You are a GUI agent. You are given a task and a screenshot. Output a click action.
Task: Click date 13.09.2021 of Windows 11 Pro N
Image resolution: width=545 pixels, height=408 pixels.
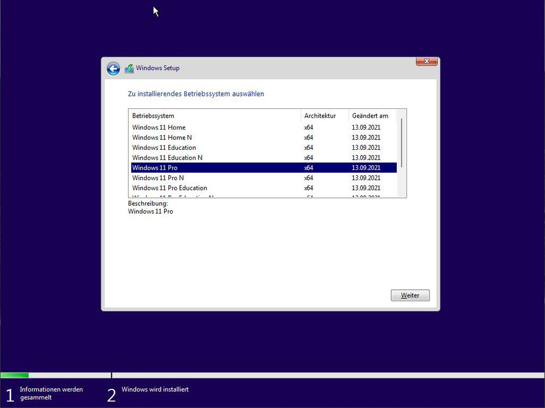coord(366,178)
